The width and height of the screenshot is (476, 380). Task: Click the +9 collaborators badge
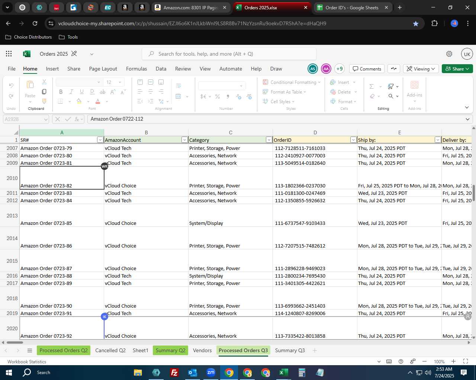point(340,69)
